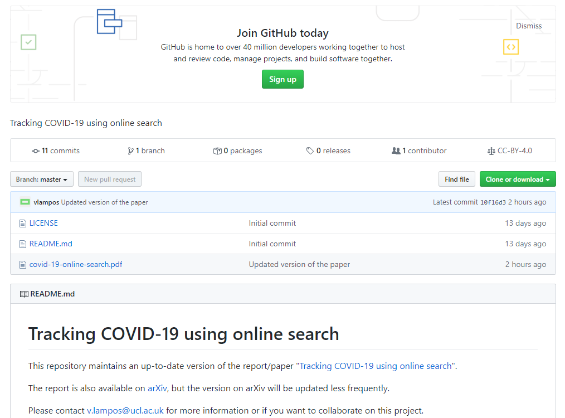Expand the Clone or download menu
The image size is (565, 418).
518,179
